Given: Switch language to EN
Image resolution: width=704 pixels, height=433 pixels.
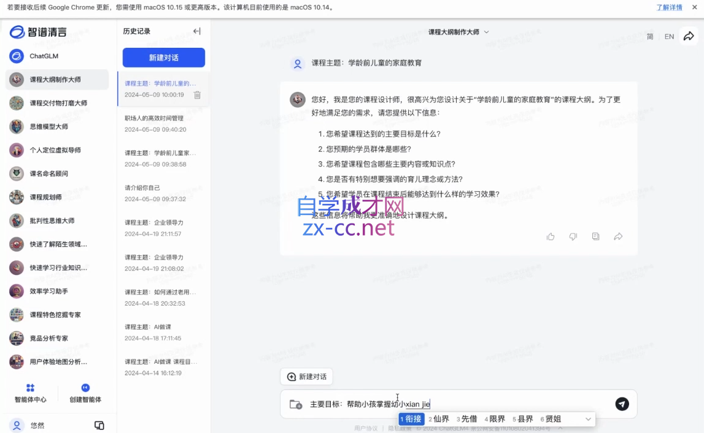Looking at the screenshot, I should pos(669,37).
